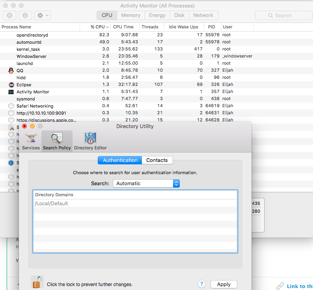The image size is (313, 290).
Task: Select the Contacts segment
Action: pyautogui.click(x=157, y=160)
